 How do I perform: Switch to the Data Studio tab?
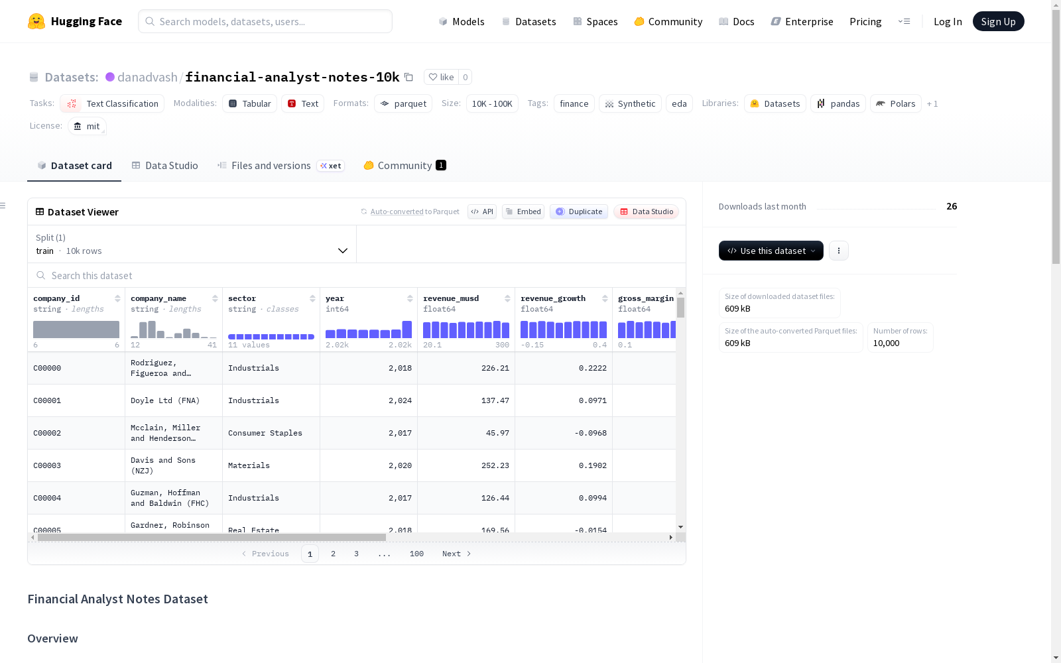pyautogui.click(x=165, y=166)
